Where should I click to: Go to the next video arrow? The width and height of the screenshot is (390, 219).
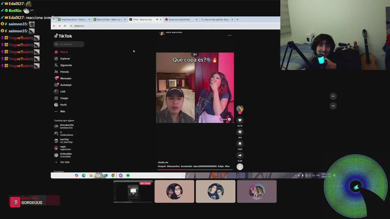pos(333,106)
